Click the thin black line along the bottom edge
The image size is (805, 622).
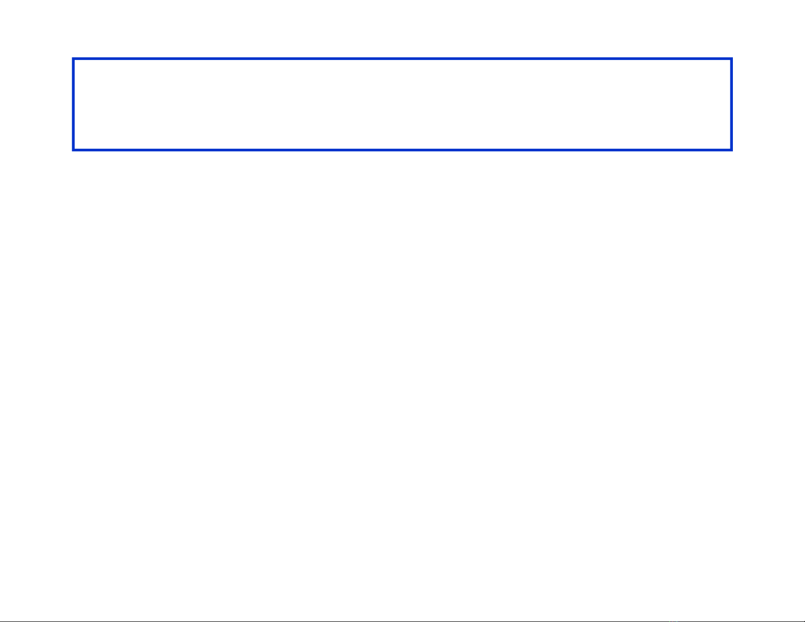[x=305, y=621]
